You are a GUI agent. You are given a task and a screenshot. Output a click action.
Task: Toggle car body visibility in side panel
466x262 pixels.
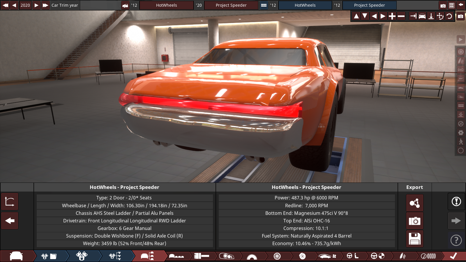point(461,88)
